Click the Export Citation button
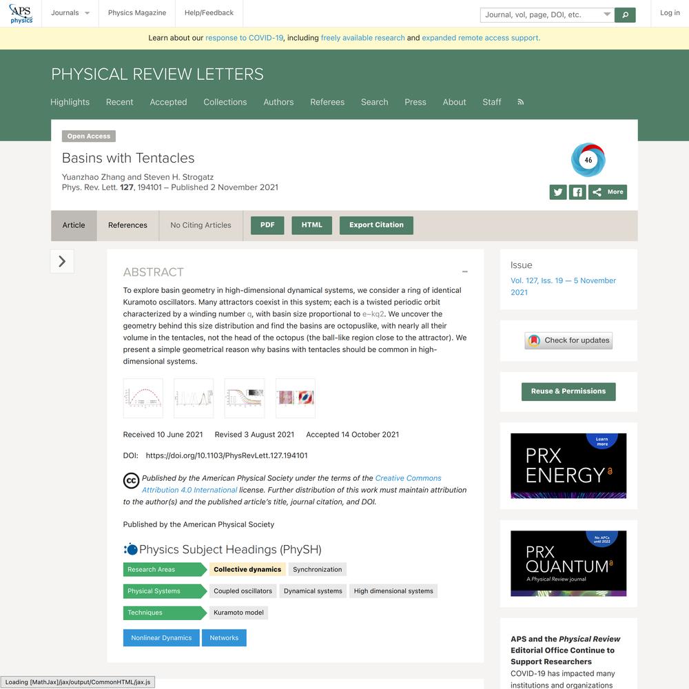The width and height of the screenshot is (689, 689). [377, 225]
